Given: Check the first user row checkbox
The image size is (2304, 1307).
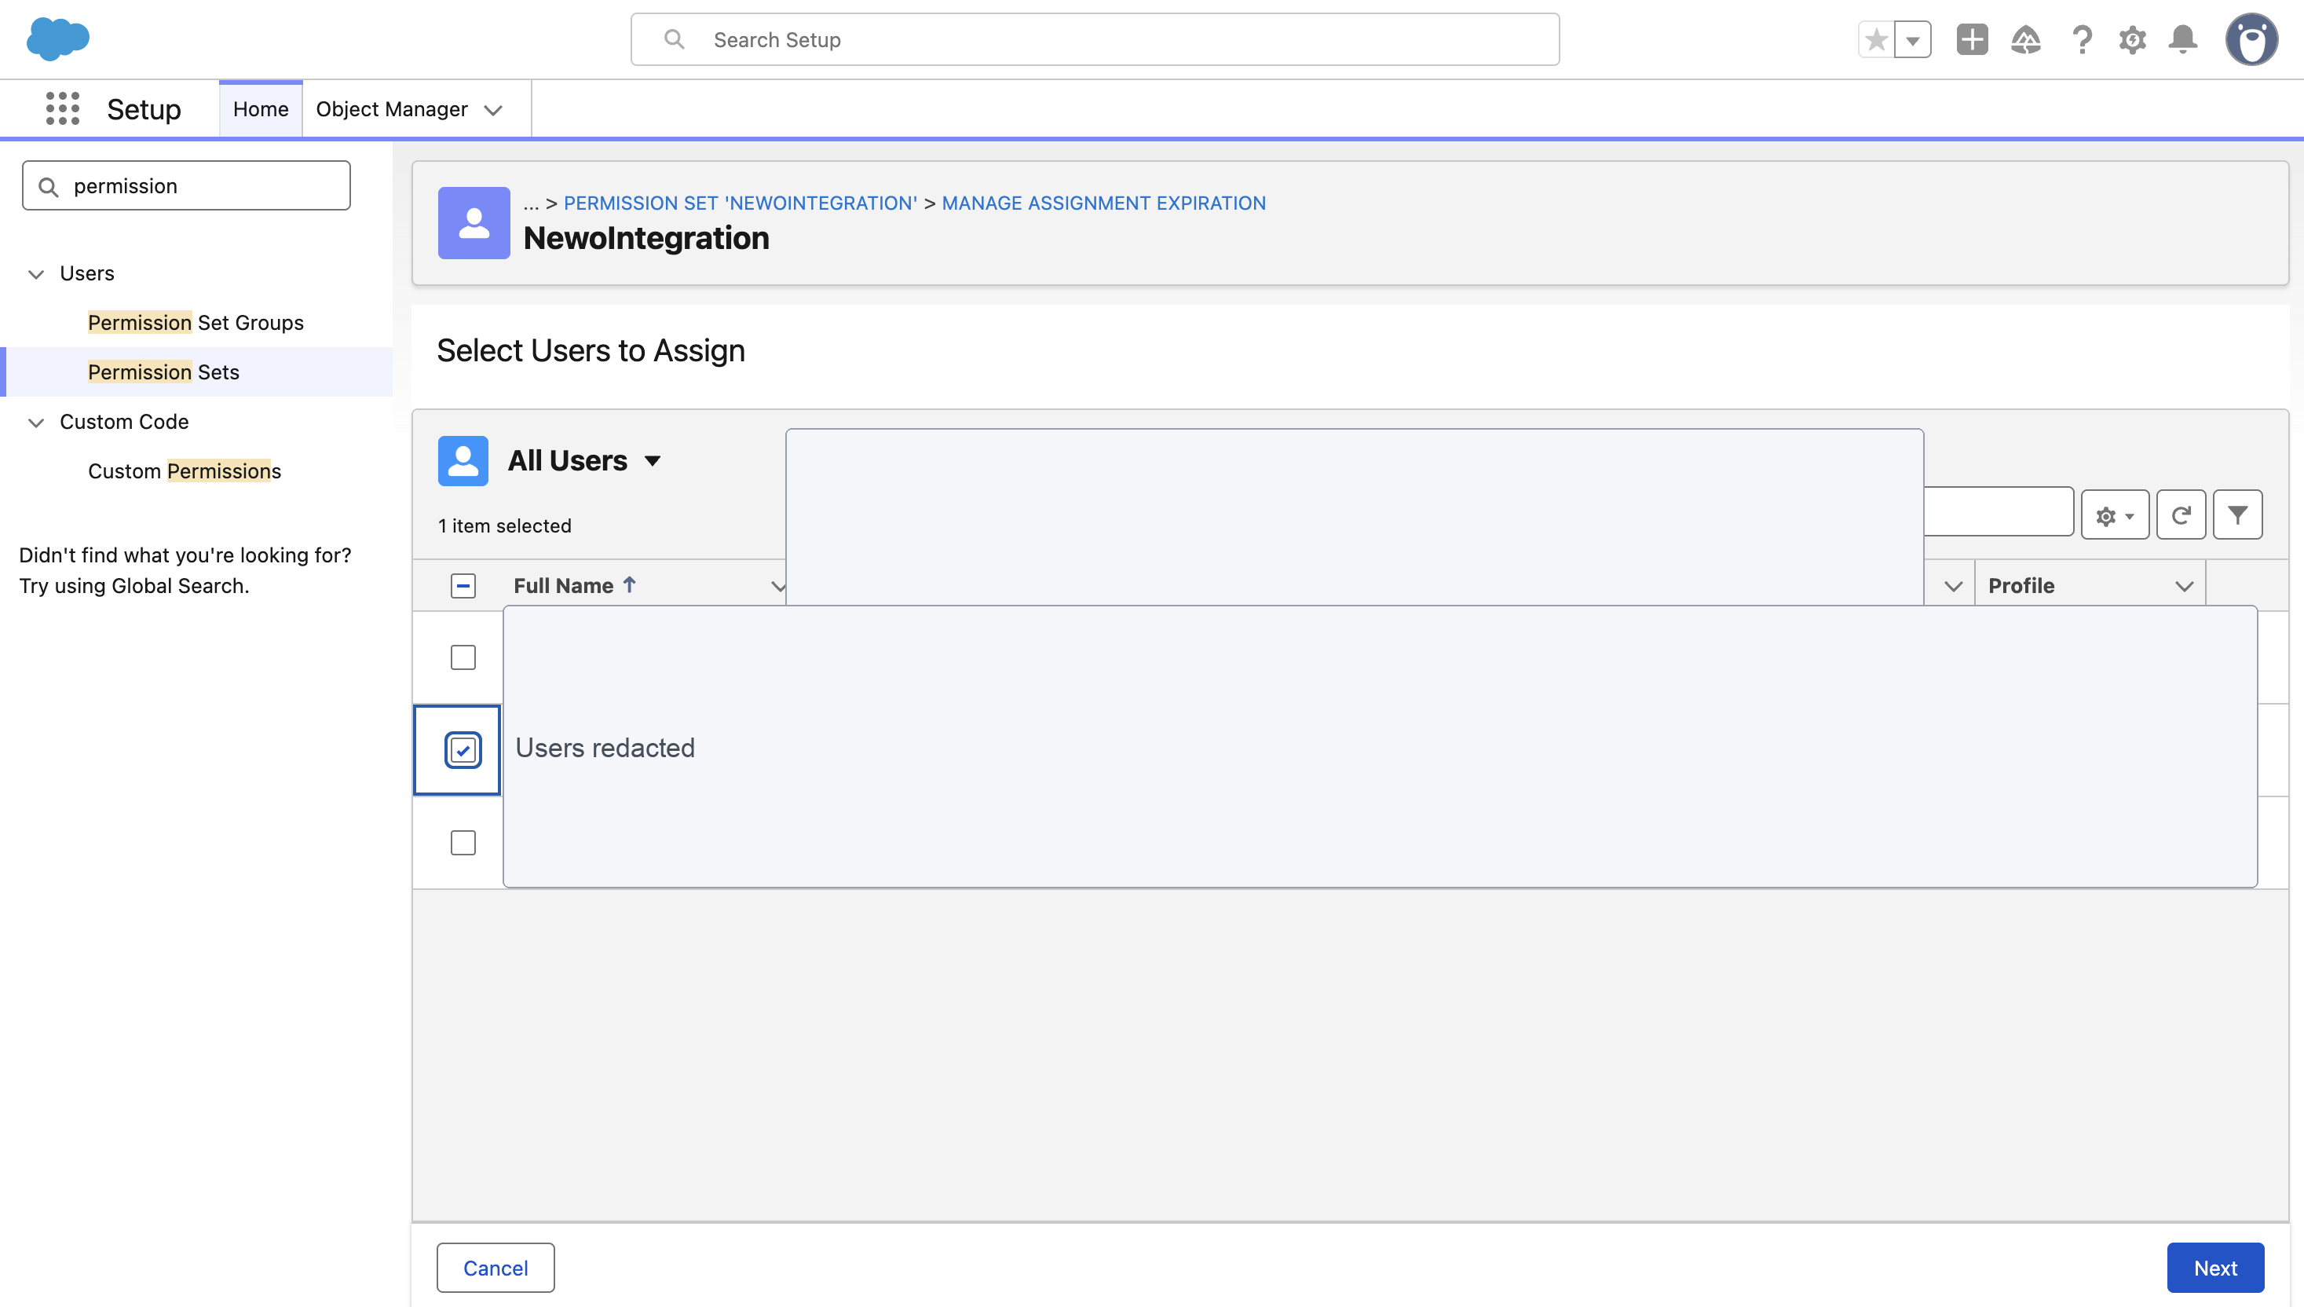Looking at the screenshot, I should tap(463, 657).
